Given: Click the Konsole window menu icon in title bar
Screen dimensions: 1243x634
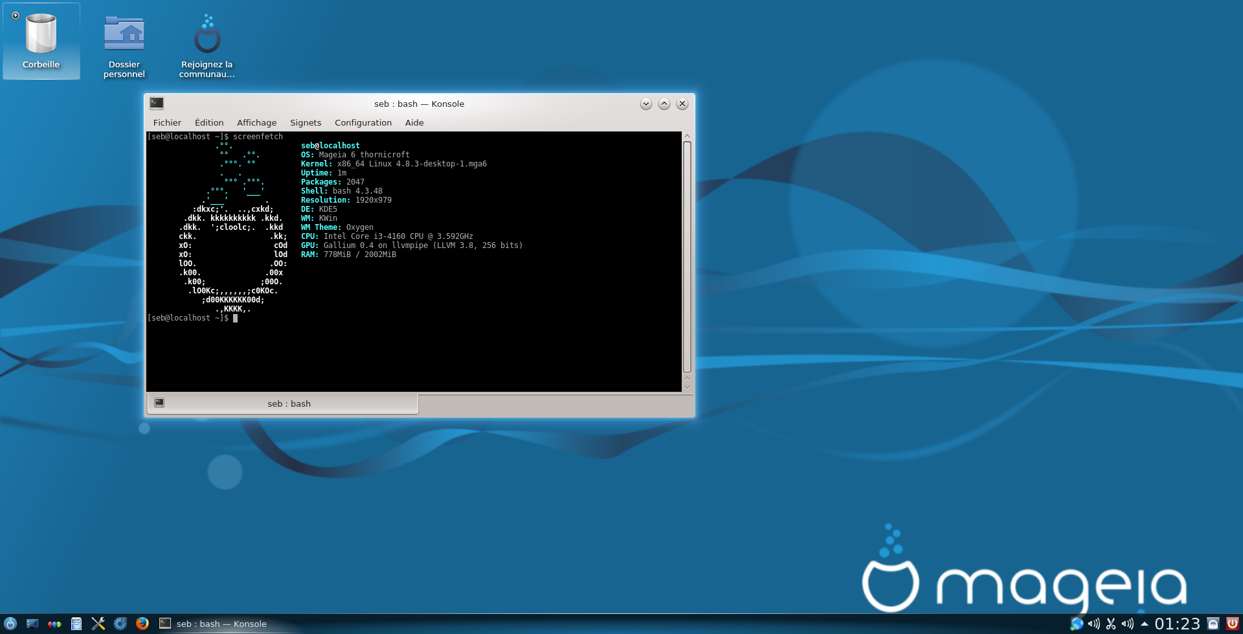Looking at the screenshot, I should coord(157,103).
